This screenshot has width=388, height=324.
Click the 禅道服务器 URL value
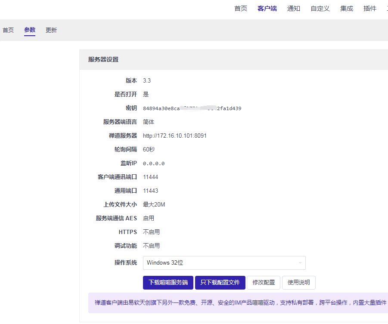(x=174, y=136)
